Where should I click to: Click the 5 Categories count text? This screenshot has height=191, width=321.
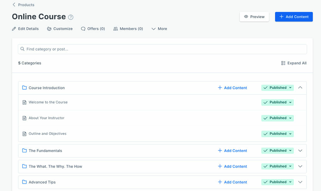[x=30, y=63]
